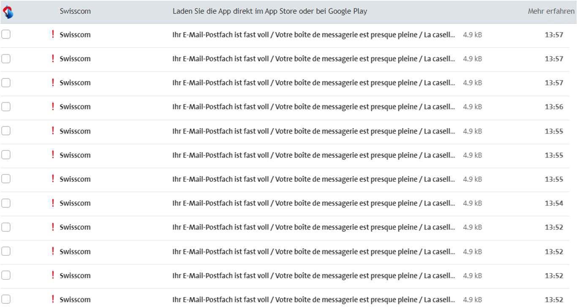The width and height of the screenshot is (577, 308).
Task: Click the priority marker on the first 13:55 email
Action: click(53, 131)
